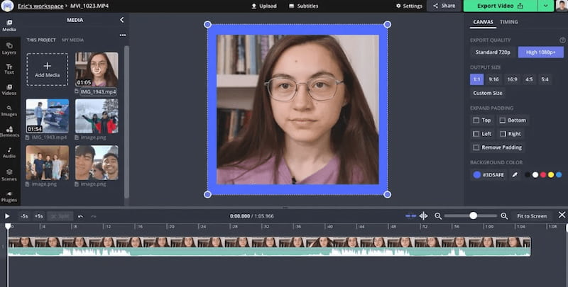Choose the 16:9 output size

(512, 79)
